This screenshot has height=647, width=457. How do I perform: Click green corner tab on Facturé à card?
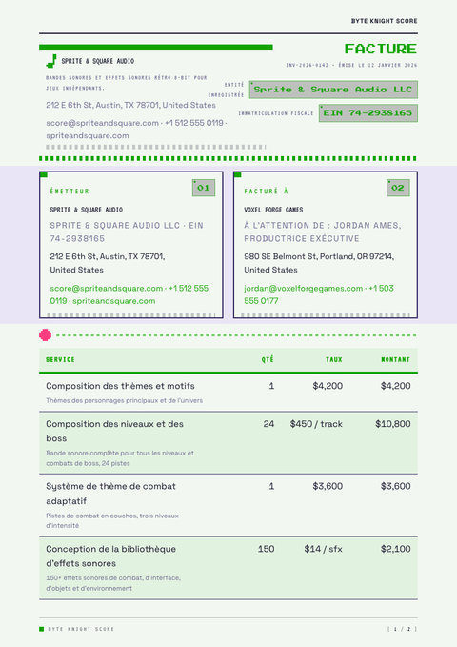coord(238,175)
